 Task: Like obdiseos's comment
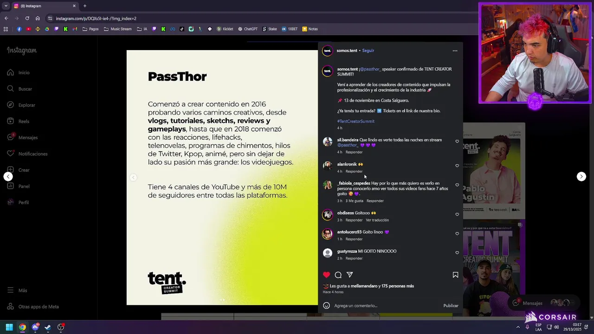click(457, 214)
